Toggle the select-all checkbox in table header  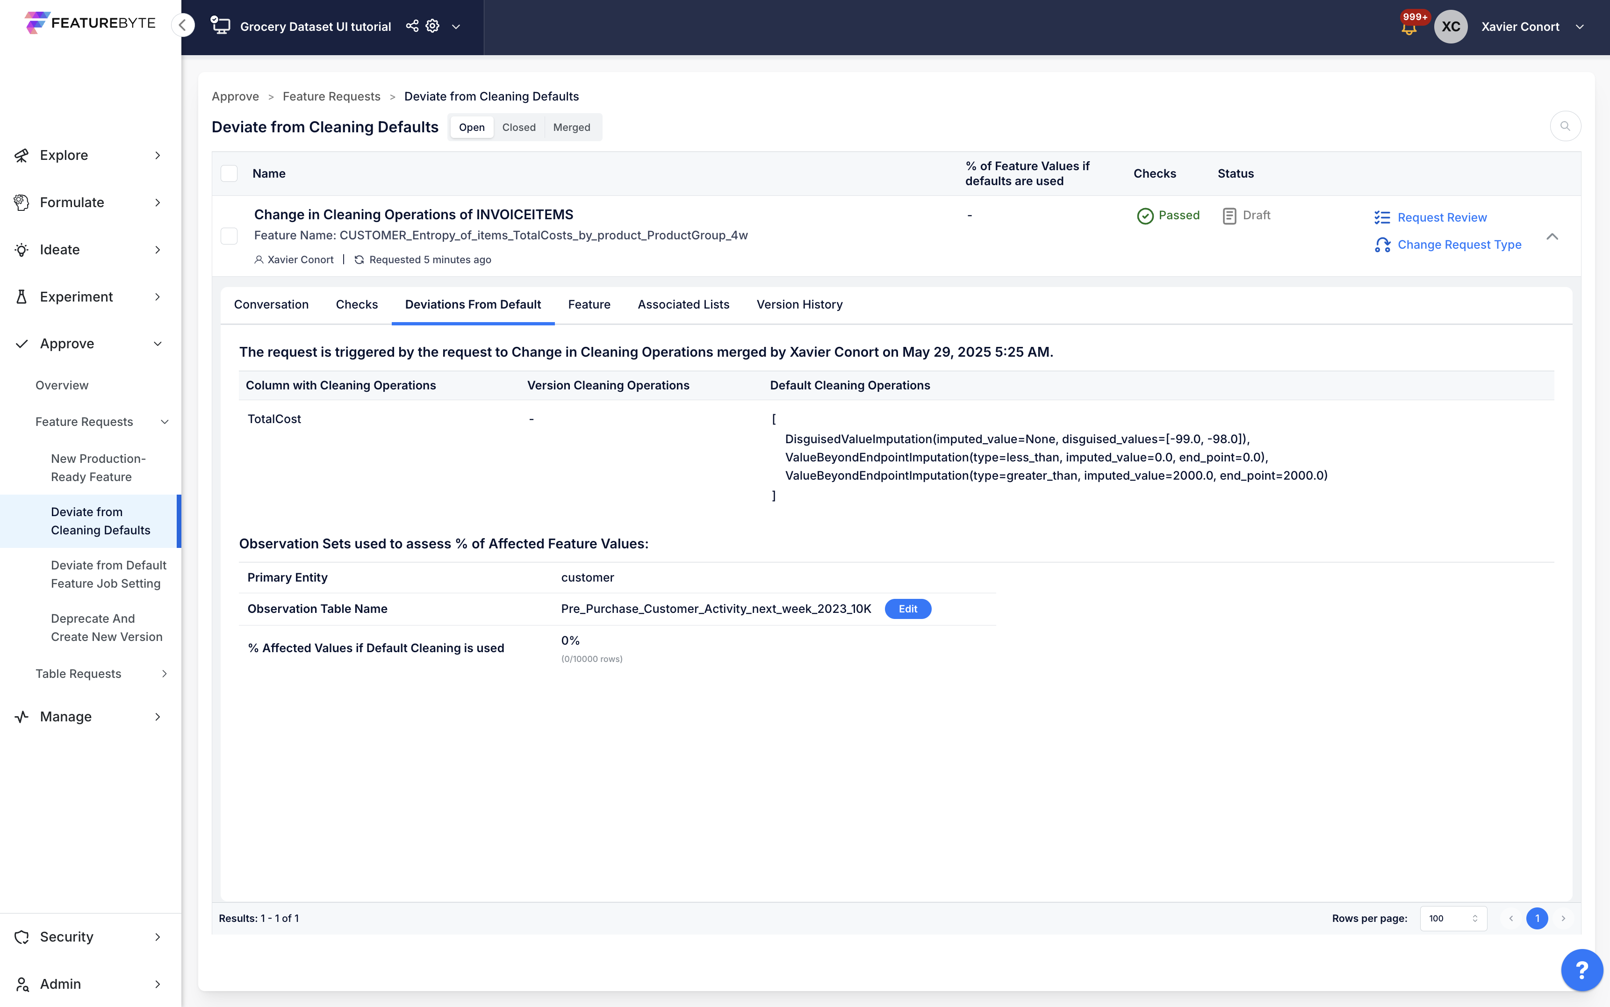(229, 173)
